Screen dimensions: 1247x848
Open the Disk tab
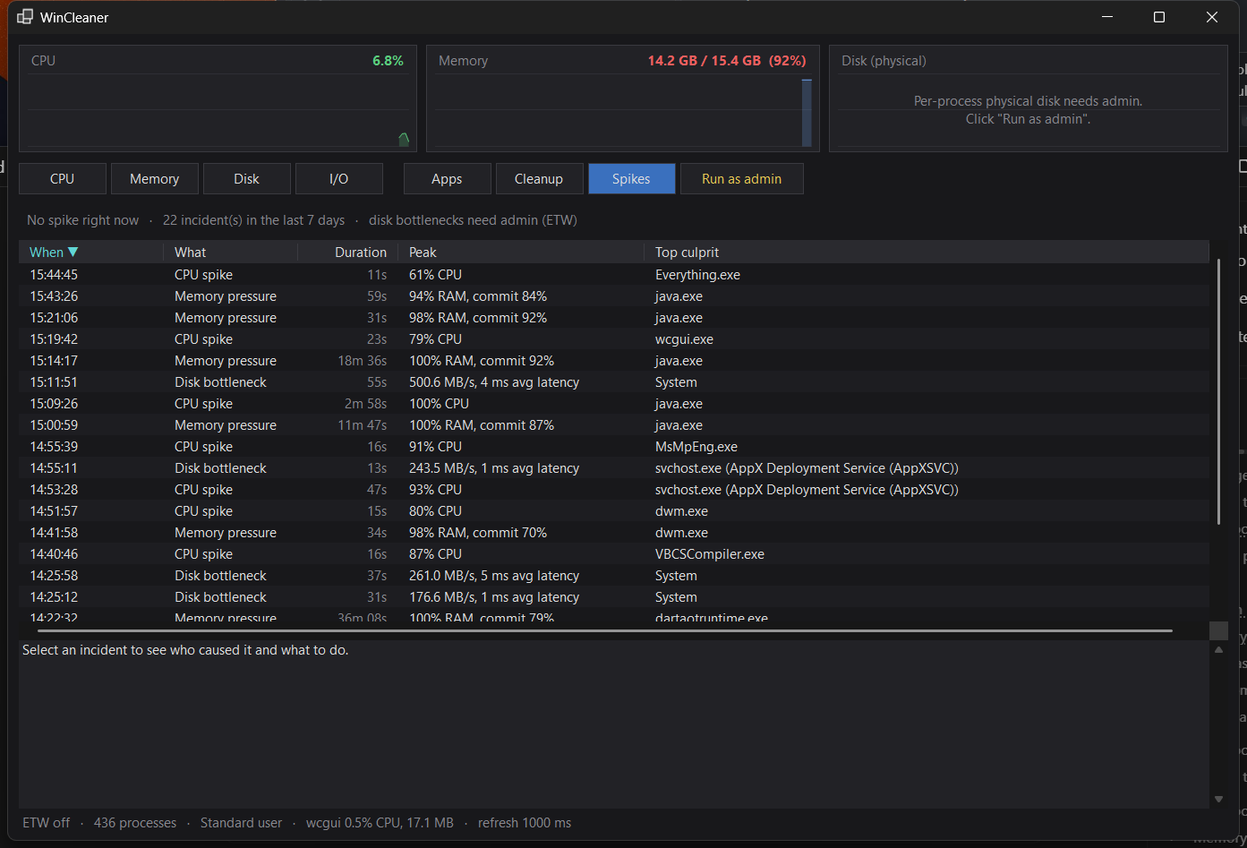pyautogui.click(x=247, y=179)
